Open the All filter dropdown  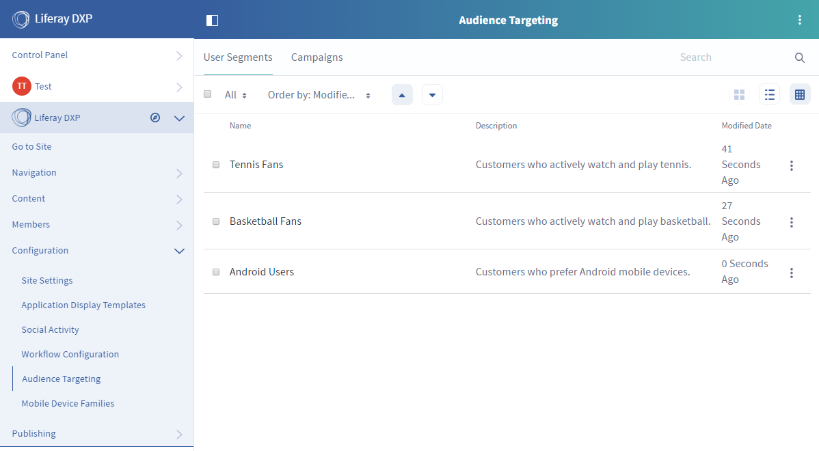click(236, 95)
